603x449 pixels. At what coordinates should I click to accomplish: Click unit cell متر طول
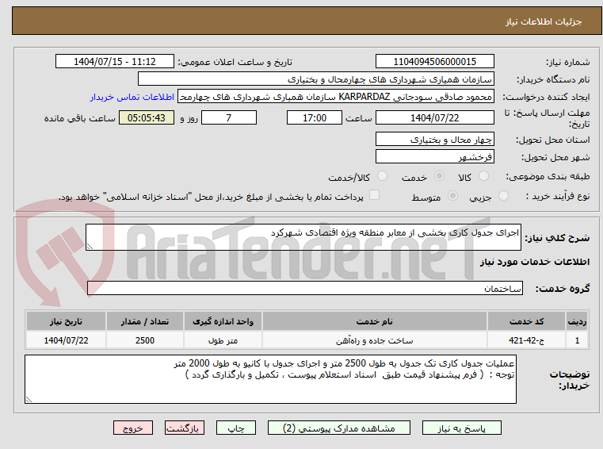point(223,340)
